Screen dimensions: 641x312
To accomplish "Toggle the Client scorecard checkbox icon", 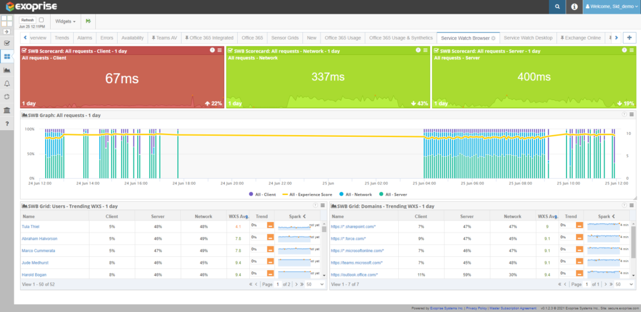I will click(24, 51).
